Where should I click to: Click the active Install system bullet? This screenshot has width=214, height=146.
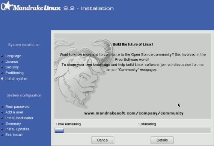click(2, 78)
